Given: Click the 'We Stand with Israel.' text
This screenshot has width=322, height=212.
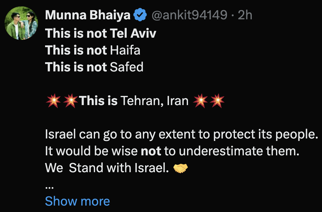Looking at the screenshot, I should click(x=107, y=168).
